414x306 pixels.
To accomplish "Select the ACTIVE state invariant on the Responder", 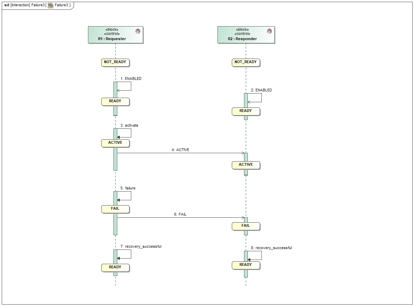I will point(246,165).
